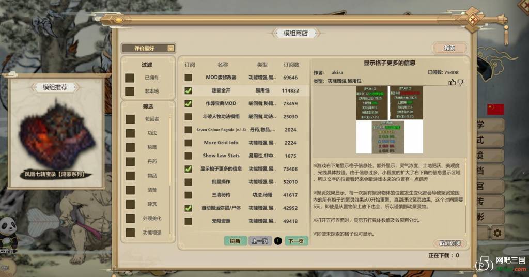Viewport: 529px width, 277px height.
Task: Select the 作弊宝典MOD mod name
Action: [221, 103]
